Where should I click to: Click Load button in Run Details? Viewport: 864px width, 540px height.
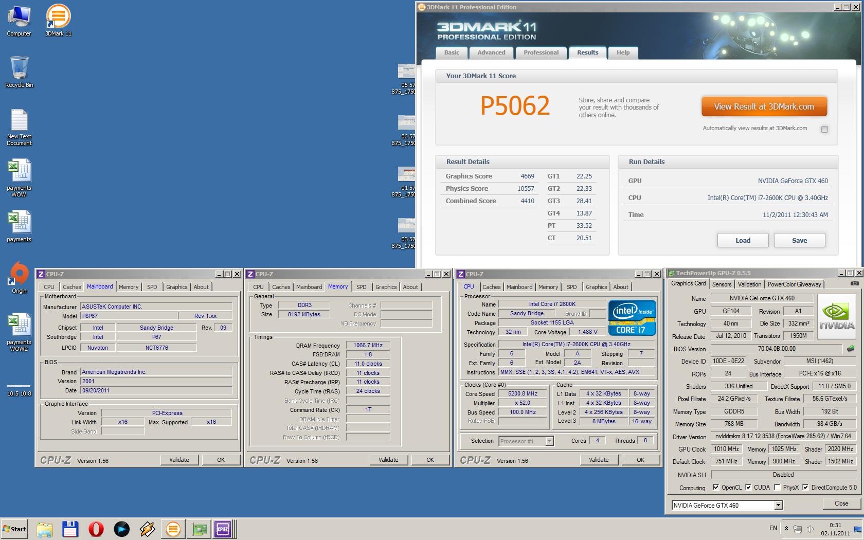(743, 240)
